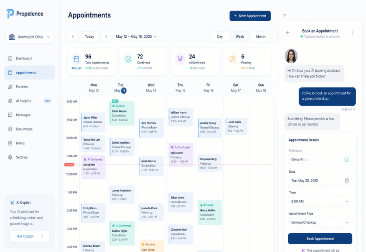Click Lisa assistant avatar photo

[x=291, y=56]
